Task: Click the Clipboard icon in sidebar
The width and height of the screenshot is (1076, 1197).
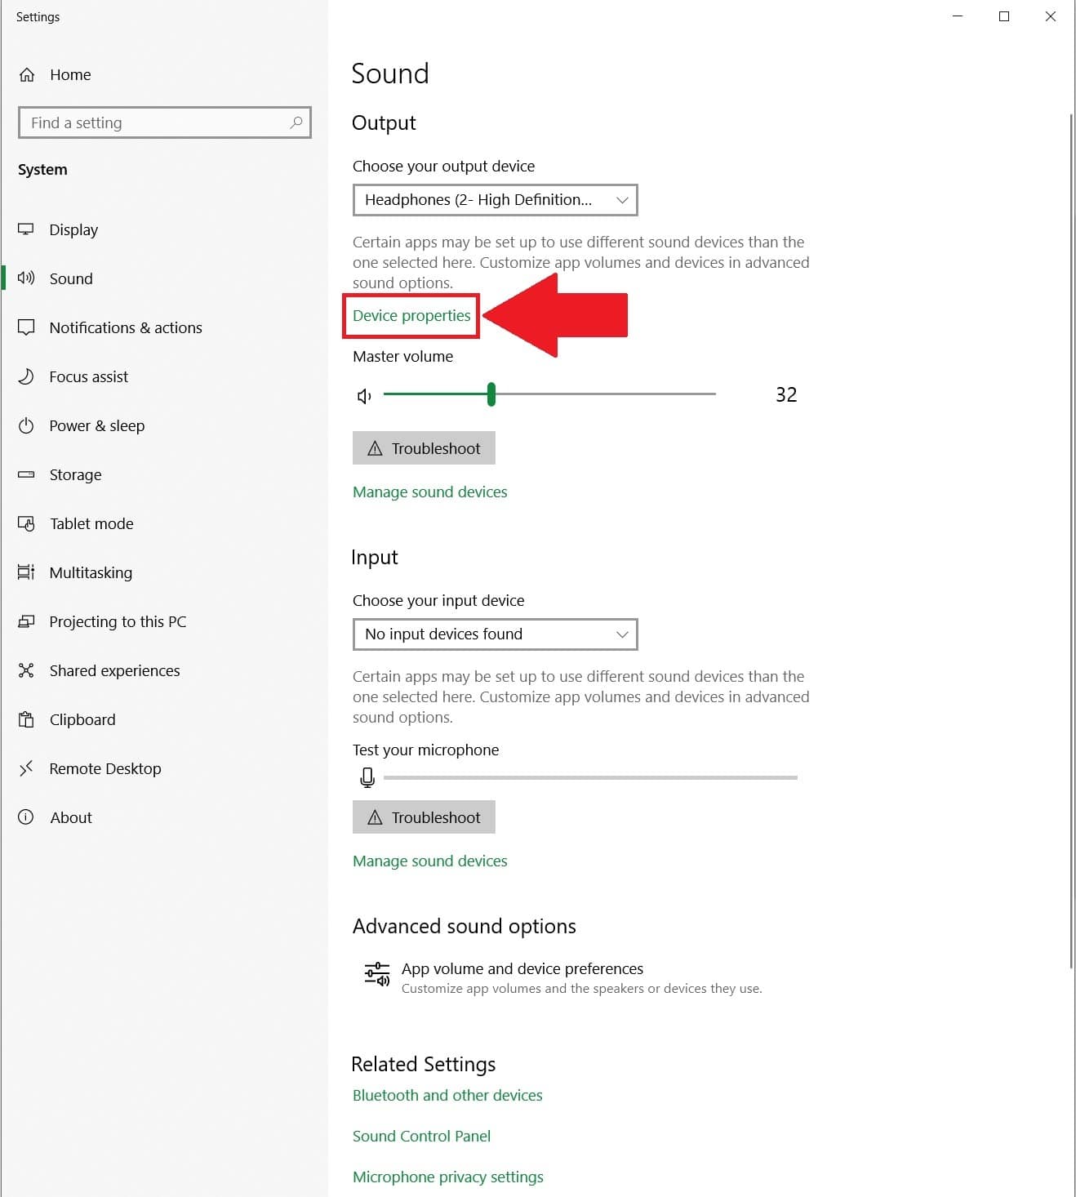Action: (26, 719)
